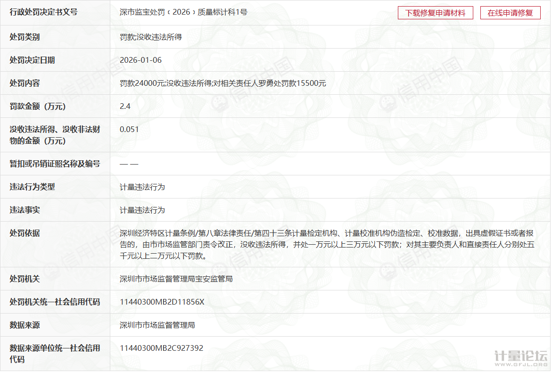Click the fine amount value 2.4

[x=125, y=106]
